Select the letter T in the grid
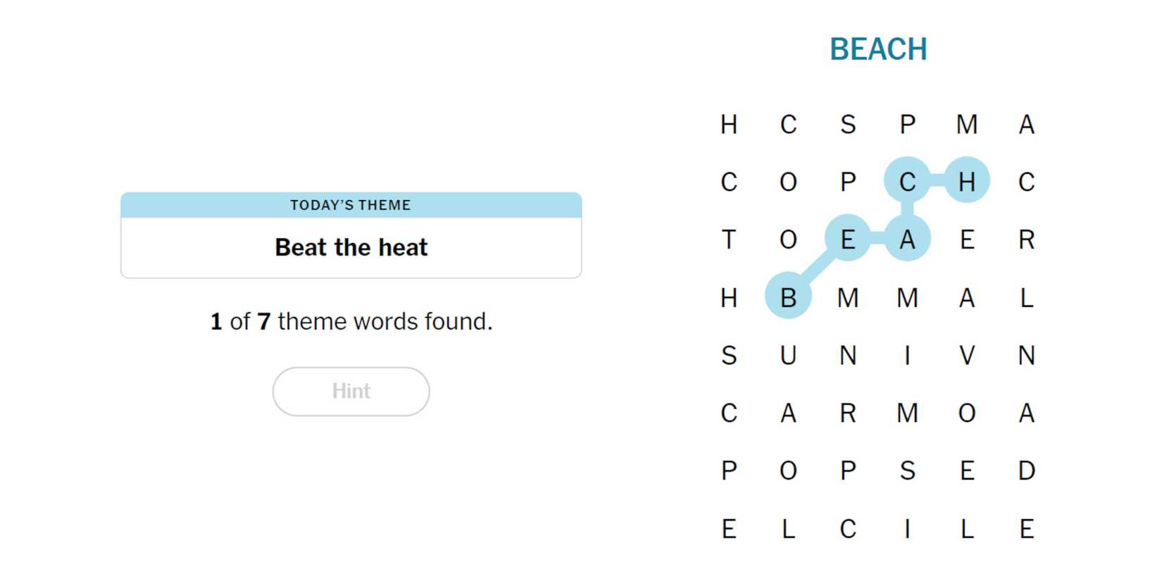The width and height of the screenshot is (1162, 581). 729,239
